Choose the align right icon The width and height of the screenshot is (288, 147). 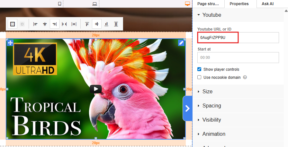pos(55,24)
